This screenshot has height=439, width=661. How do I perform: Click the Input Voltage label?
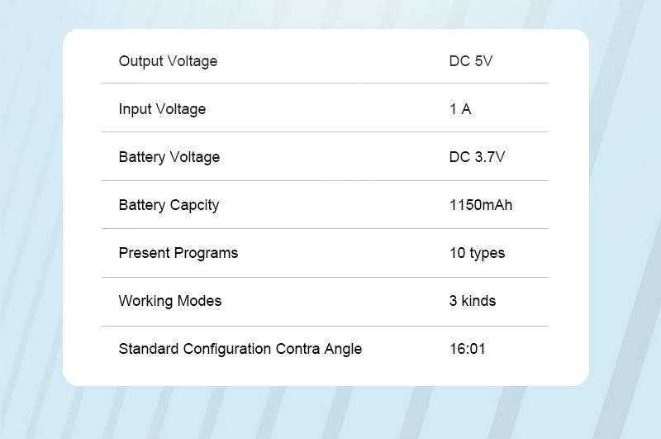[162, 110]
